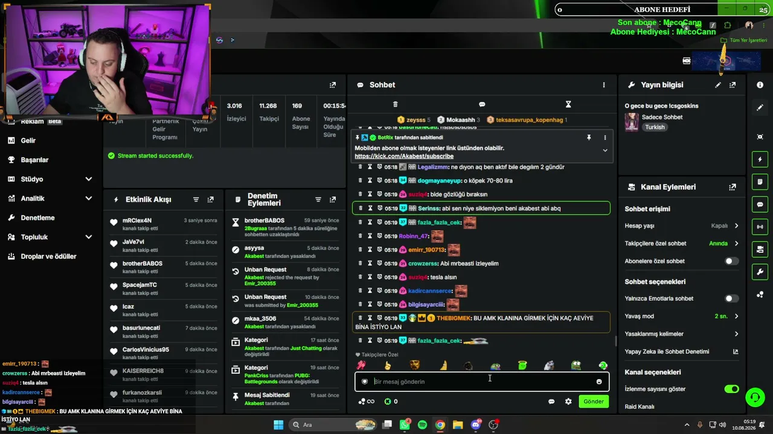Open Takipçilere özel sohbet setting chevron
Screen dimensions: 773x434
pyautogui.click(x=736, y=244)
